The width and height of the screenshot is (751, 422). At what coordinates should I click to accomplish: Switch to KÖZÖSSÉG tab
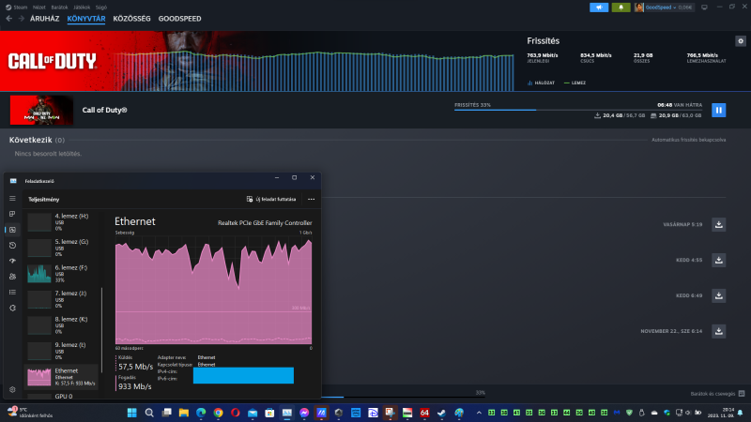tap(131, 19)
